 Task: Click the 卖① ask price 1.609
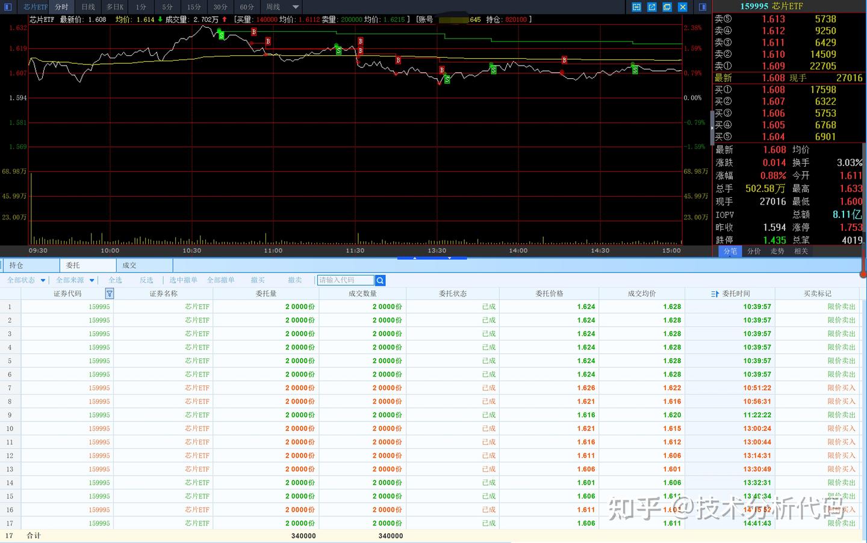pyautogui.click(x=774, y=66)
